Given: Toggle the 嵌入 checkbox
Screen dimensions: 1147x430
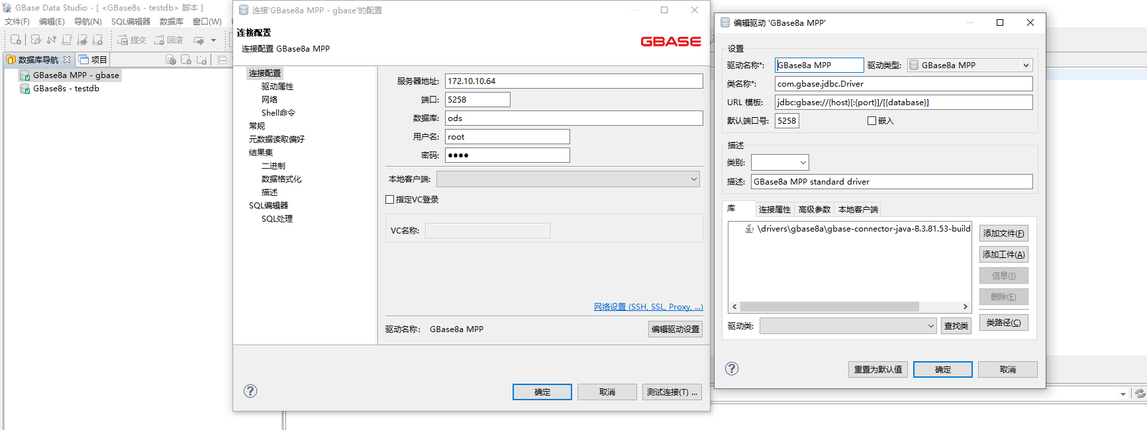Looking at the screenshot, I should 872,121.
